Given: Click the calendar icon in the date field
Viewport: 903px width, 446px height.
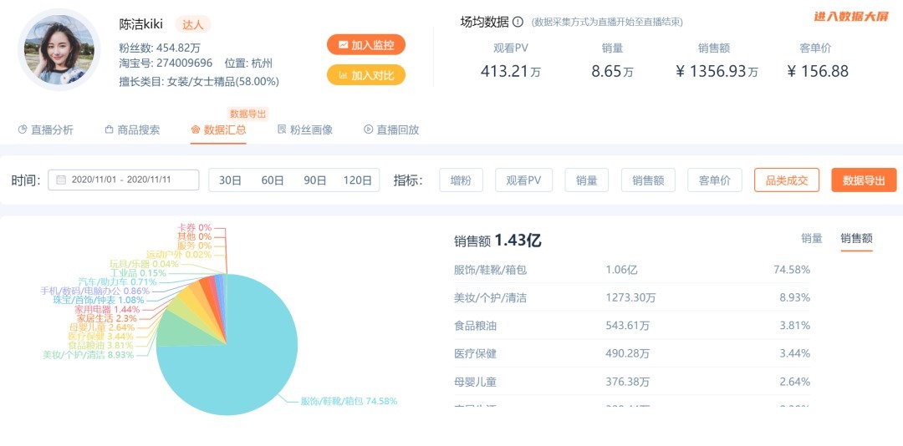Looking at the screenshot, I should point(61,180).
